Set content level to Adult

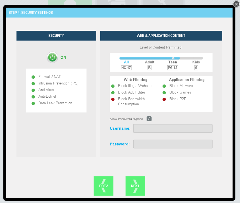tap(149, 62)
